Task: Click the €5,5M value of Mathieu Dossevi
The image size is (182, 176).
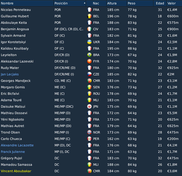Action: (x=172, y=113)
